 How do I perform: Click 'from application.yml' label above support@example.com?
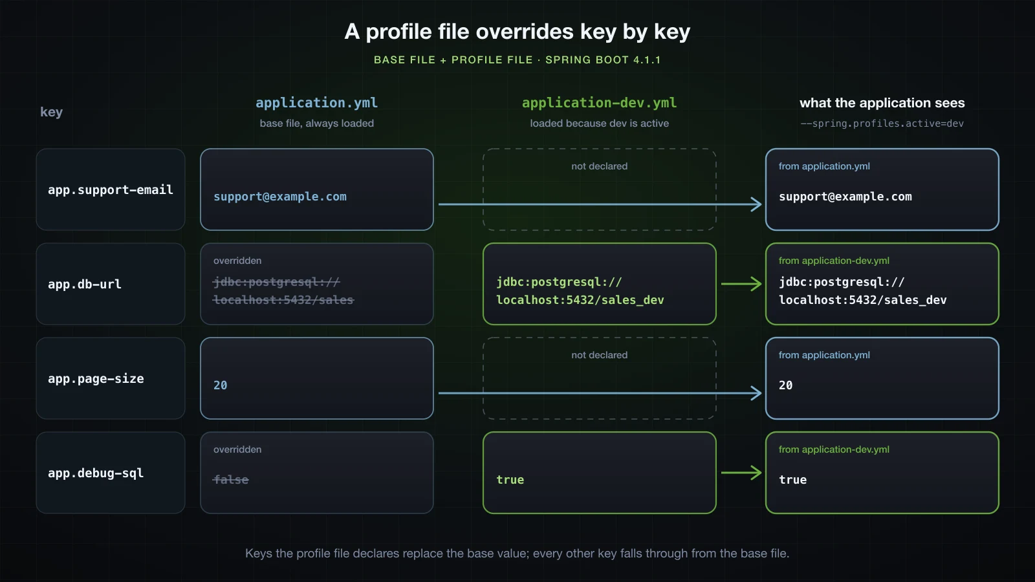coord(824,166)
